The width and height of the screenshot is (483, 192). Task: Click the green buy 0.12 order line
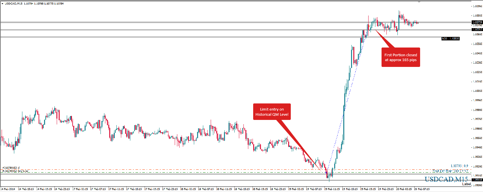click(194, 172)
